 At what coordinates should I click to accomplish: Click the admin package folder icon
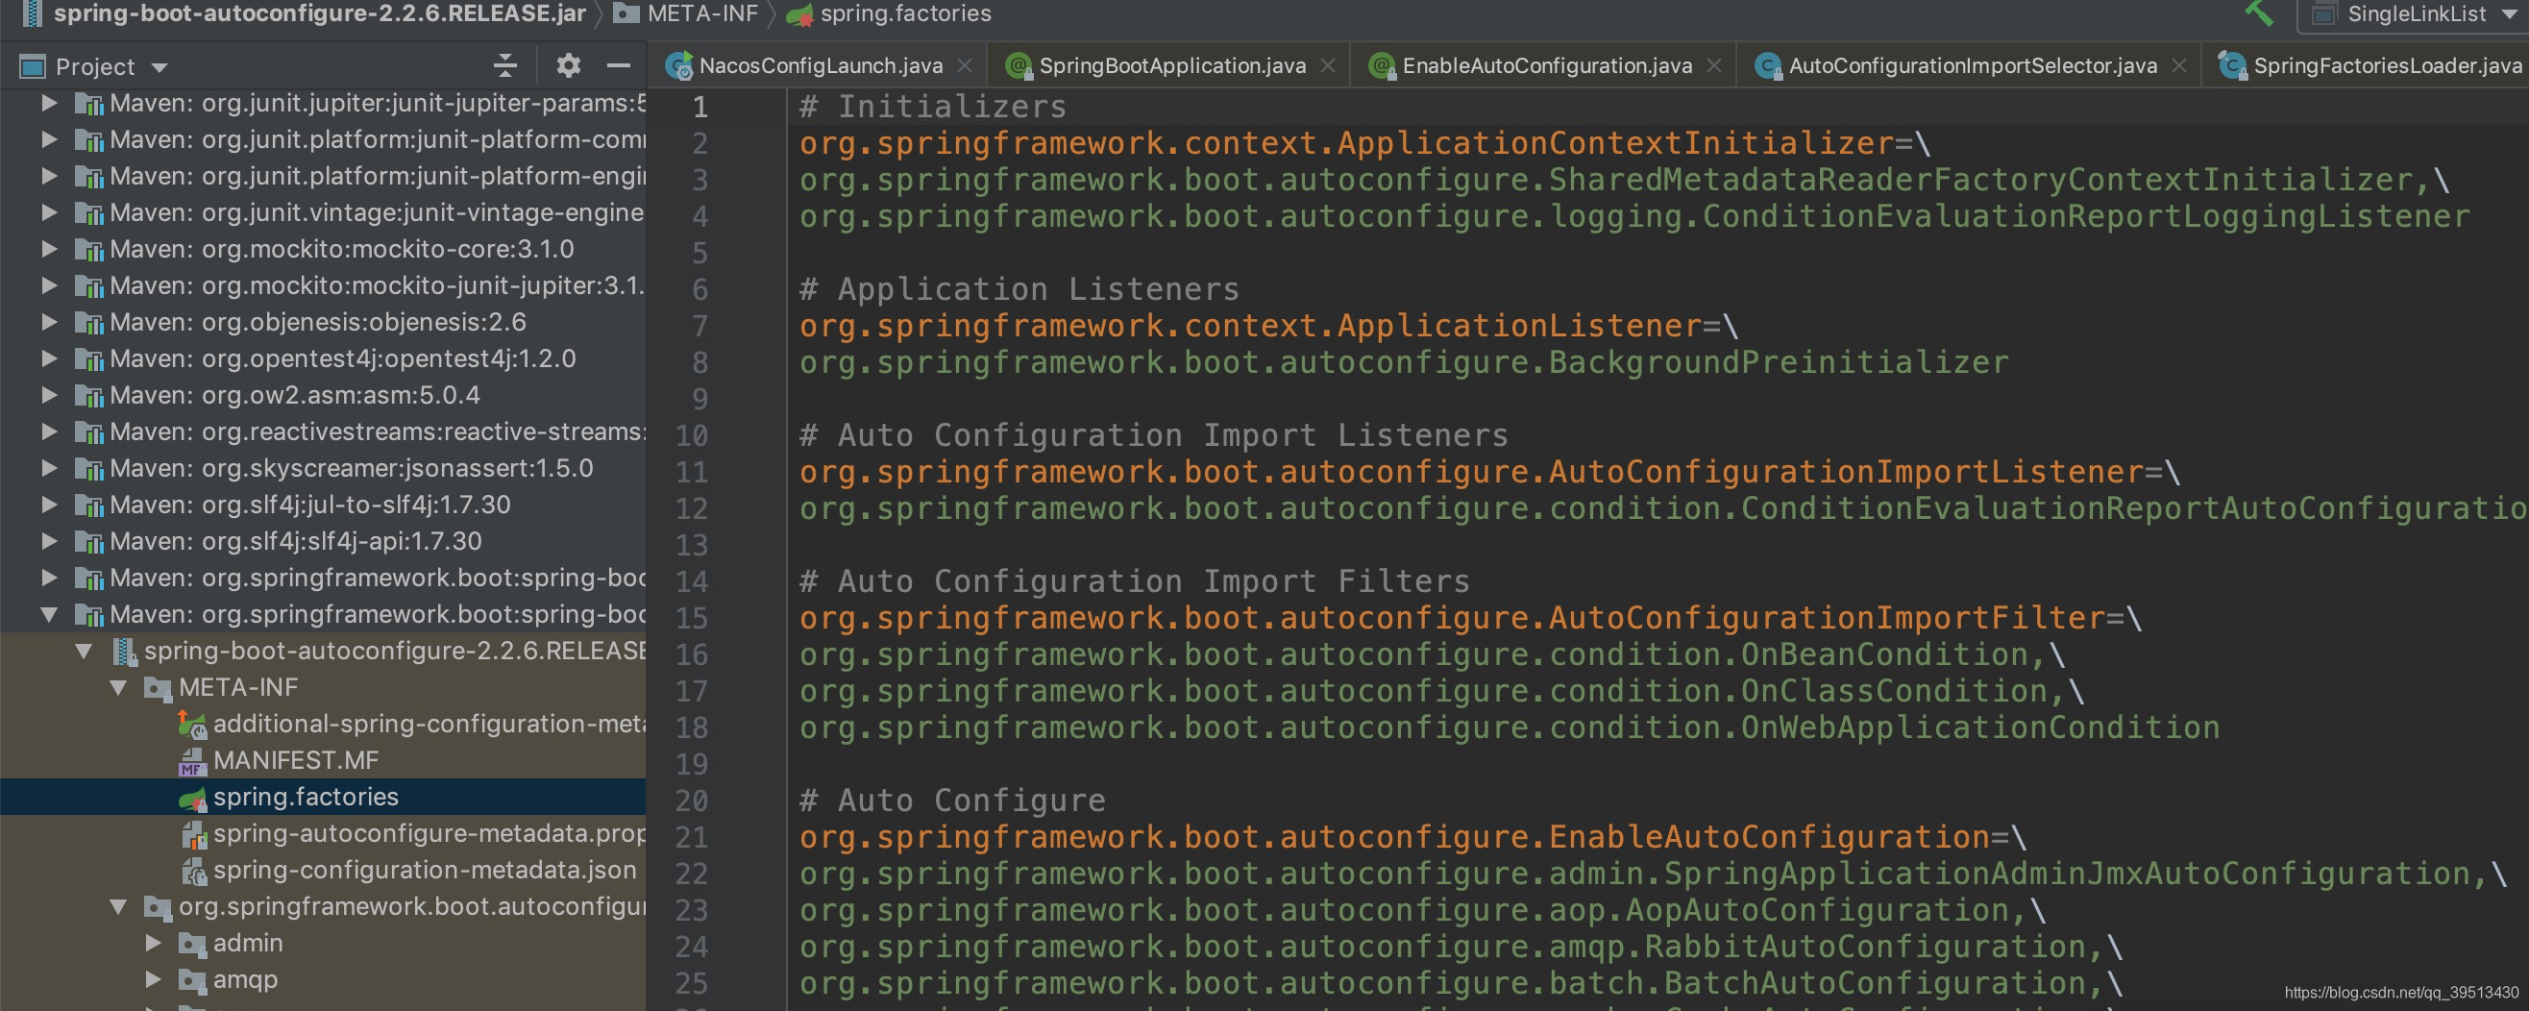192,945
